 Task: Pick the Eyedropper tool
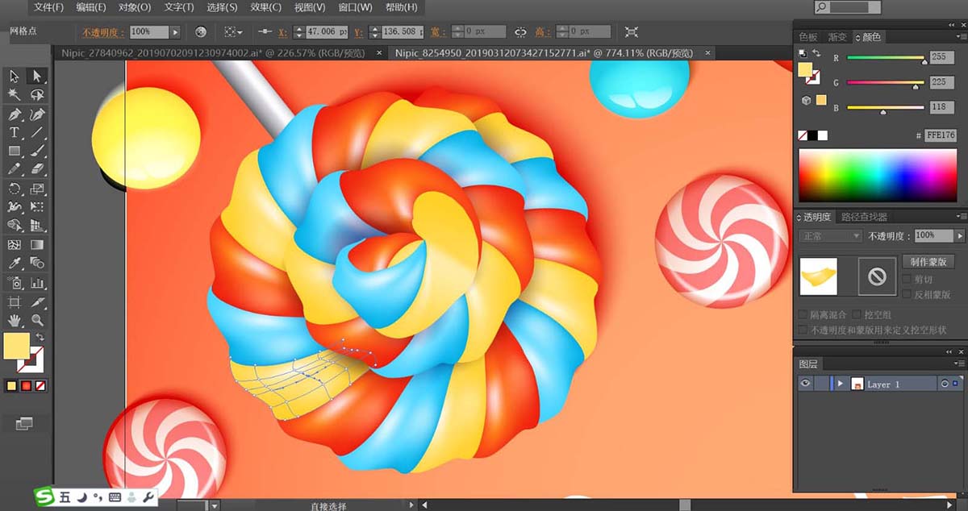pos(15,263)
